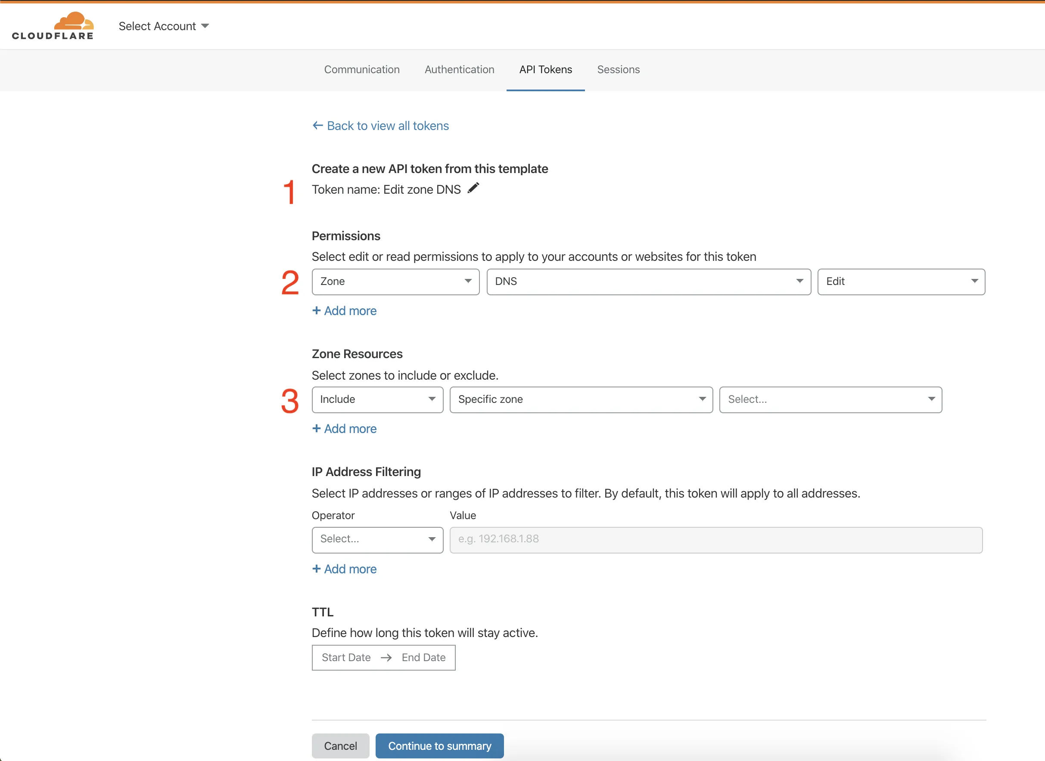Open the Edit permissions level dropdown

click(901, 281)
